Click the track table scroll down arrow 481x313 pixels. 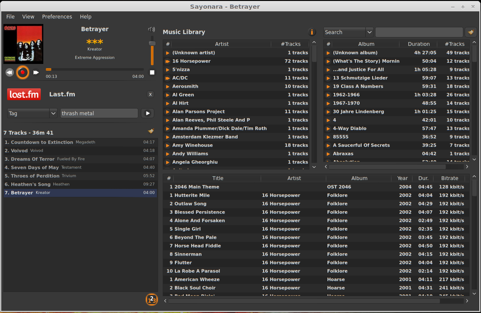point(474,294)
